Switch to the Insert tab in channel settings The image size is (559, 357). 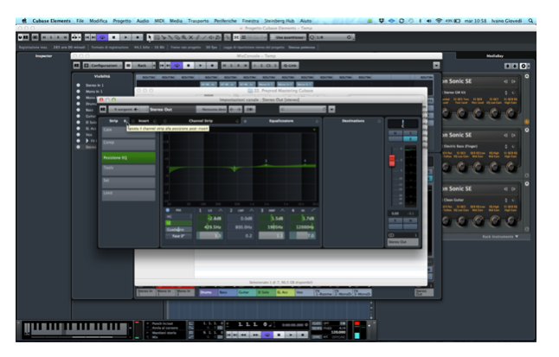pos(144,121)
